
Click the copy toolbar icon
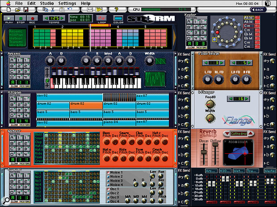[46, 10]
